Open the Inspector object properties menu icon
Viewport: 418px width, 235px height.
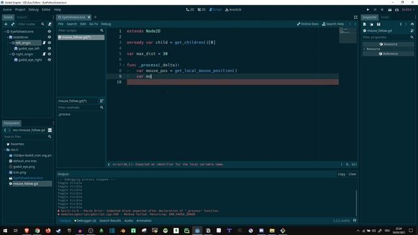click(412, 31)
